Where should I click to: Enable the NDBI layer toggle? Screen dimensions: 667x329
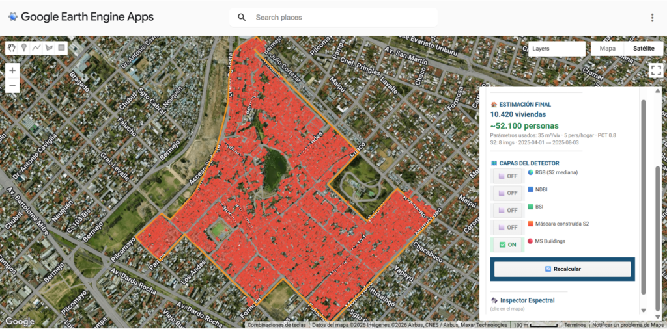[507, 193]
